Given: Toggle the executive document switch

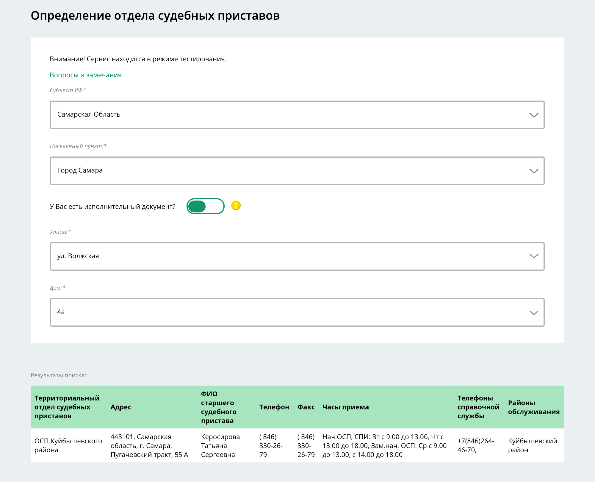Looking at the screenshot, I should [x=205, y=206].
